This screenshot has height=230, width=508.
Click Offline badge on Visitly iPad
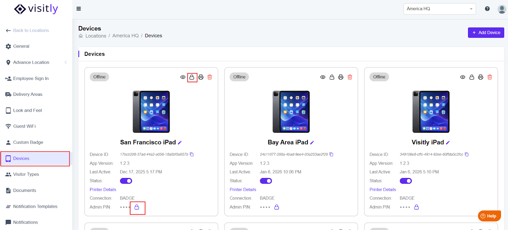[x=379, y=77]
